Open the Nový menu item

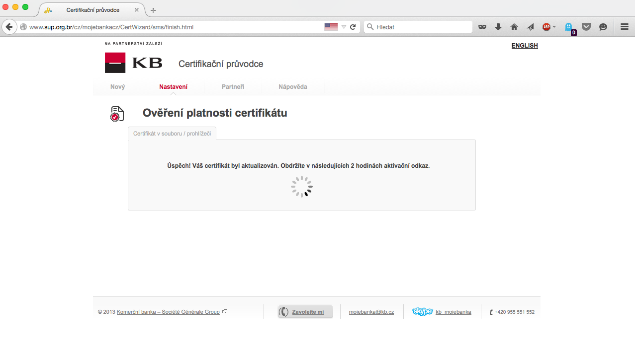[x=118, y=87]
